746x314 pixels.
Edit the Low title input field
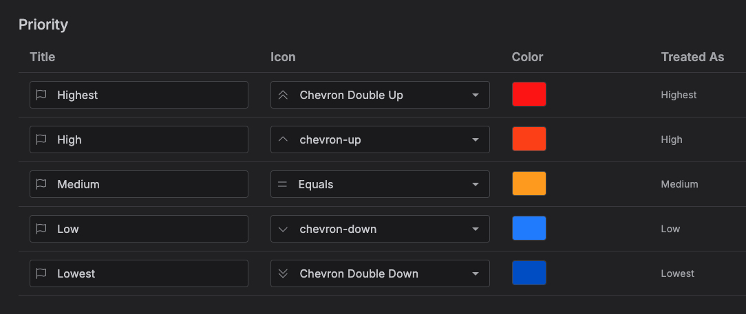pos(139,229)
